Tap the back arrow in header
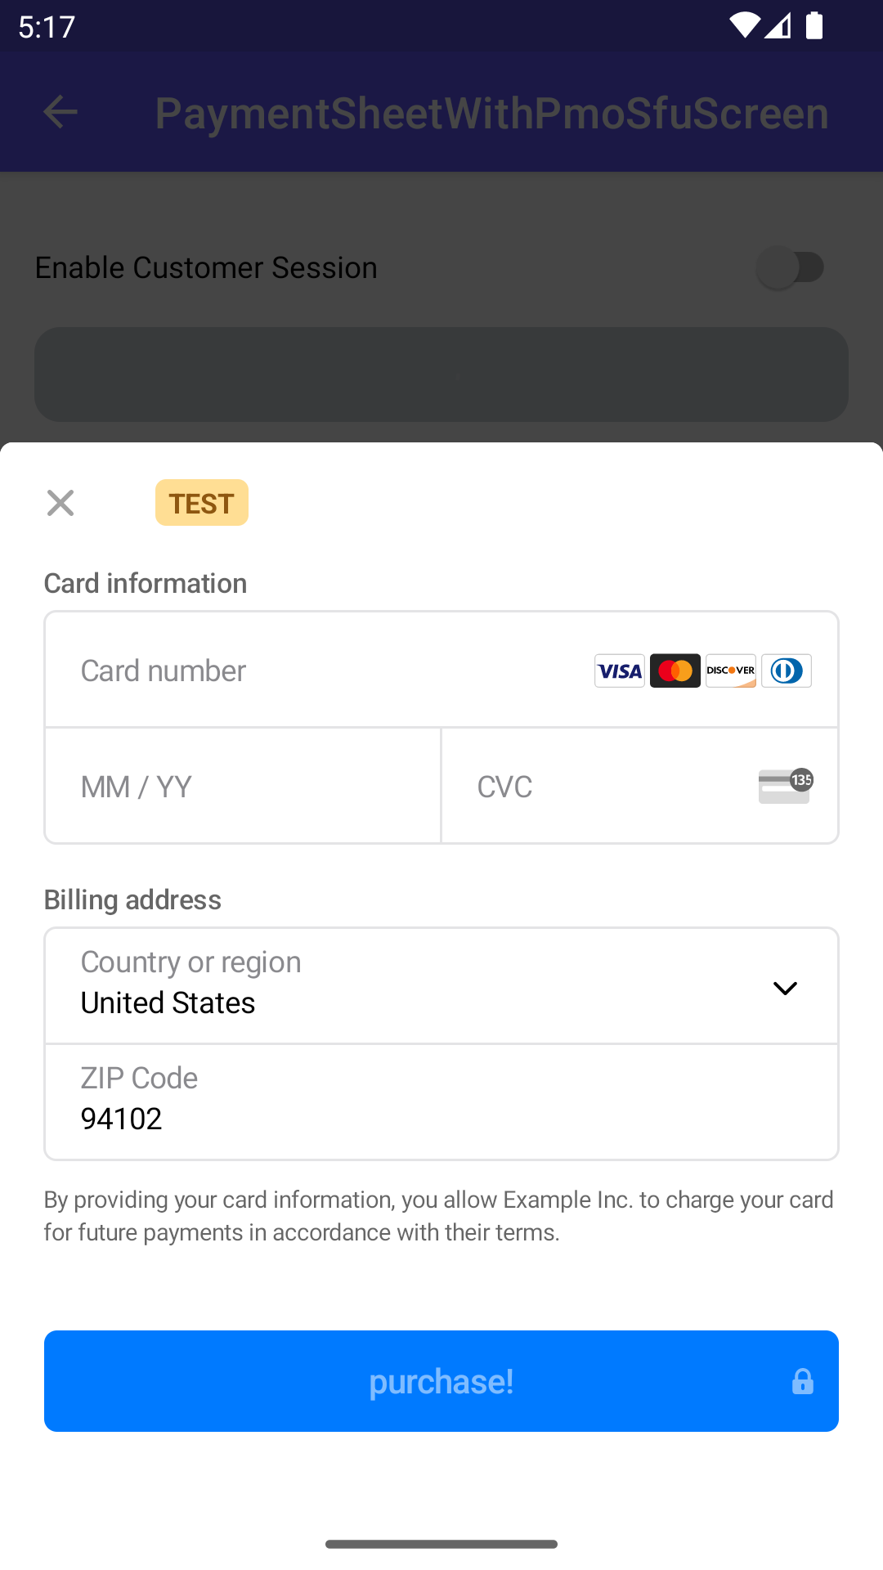This screenshot has height=1570, width=883. [x=61, y=112]
